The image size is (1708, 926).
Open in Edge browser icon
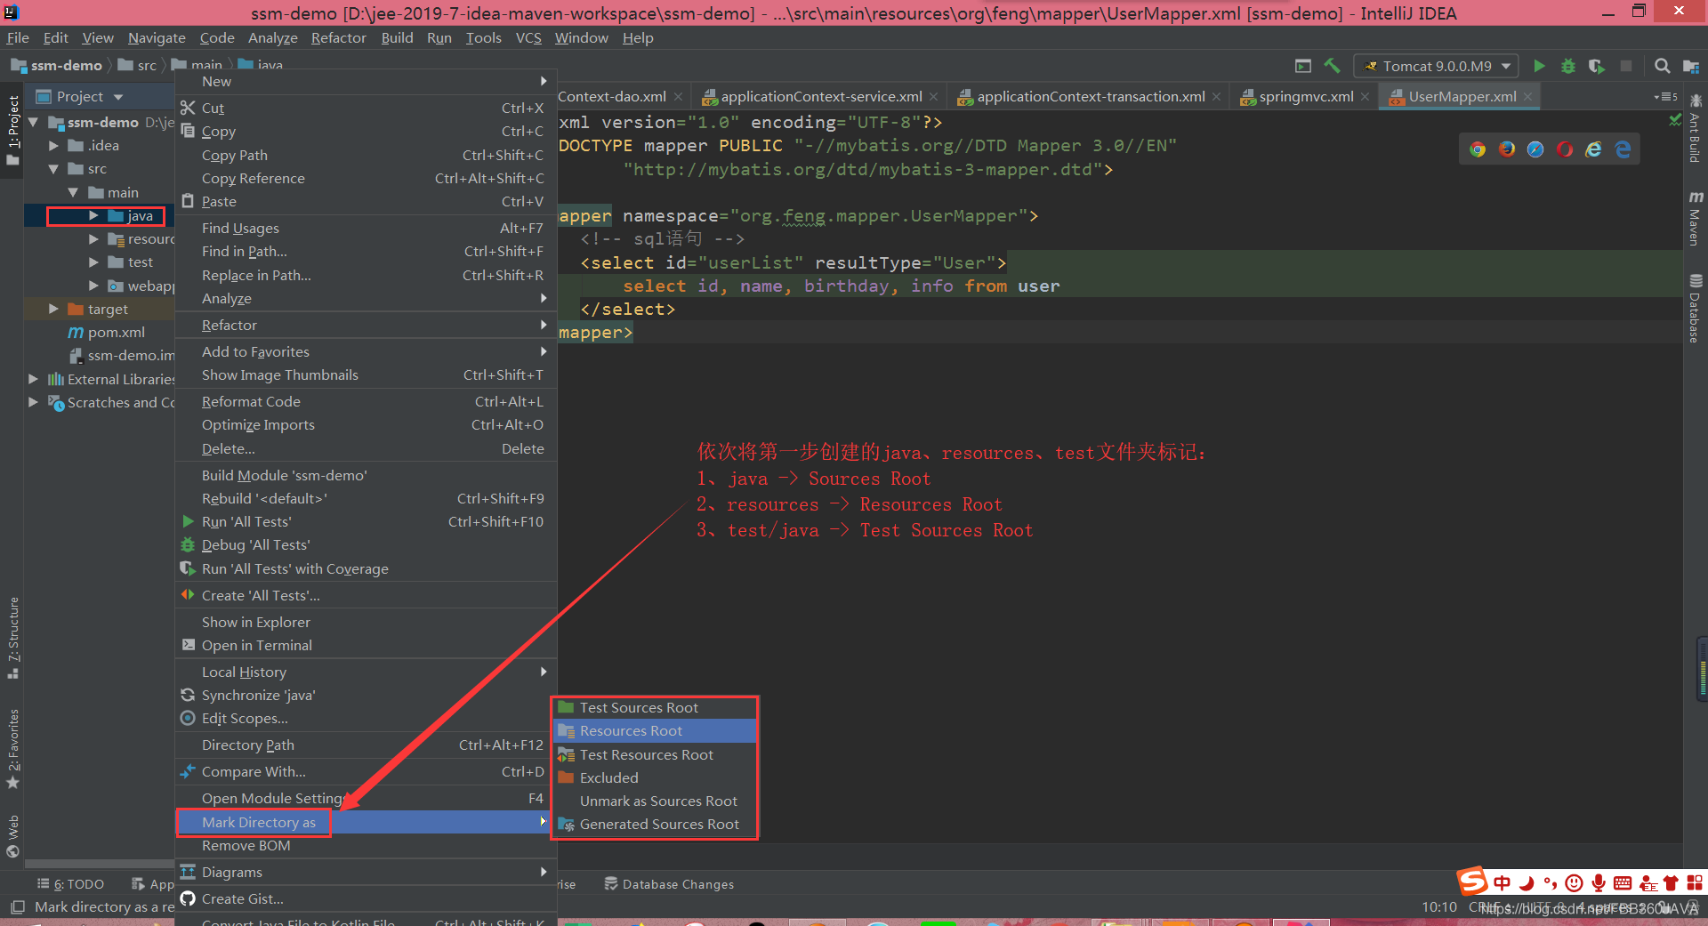1623,149
